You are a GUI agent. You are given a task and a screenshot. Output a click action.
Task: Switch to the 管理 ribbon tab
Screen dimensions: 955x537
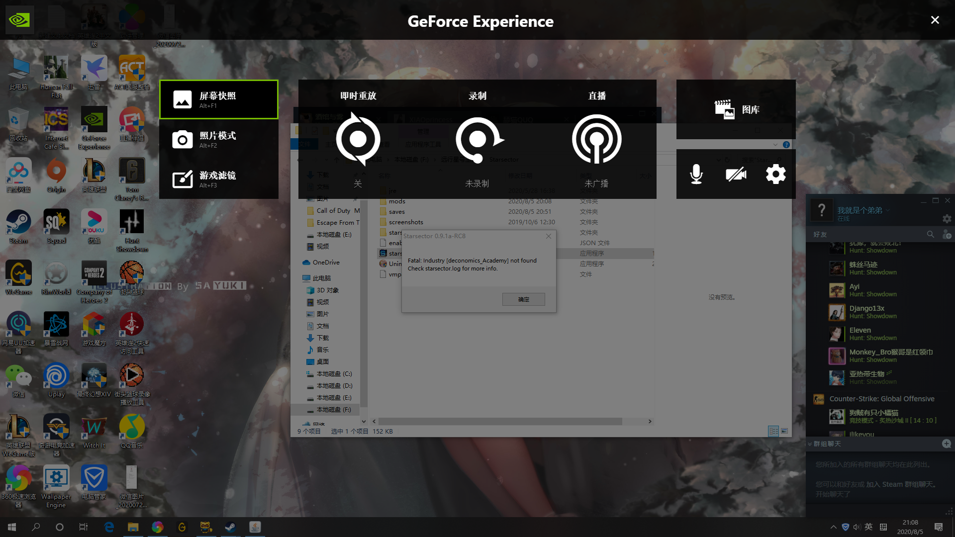pos(423,131)
